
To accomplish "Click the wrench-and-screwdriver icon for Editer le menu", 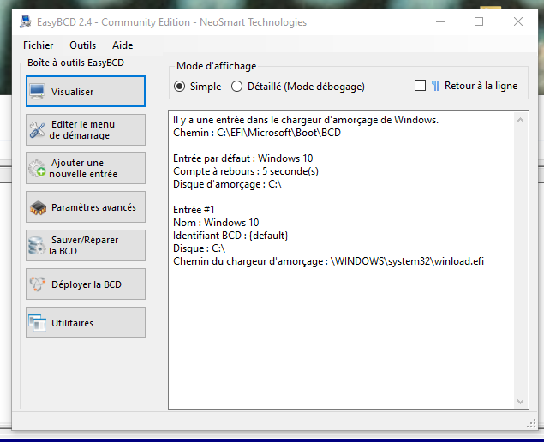I will click(x=37, y=129).
